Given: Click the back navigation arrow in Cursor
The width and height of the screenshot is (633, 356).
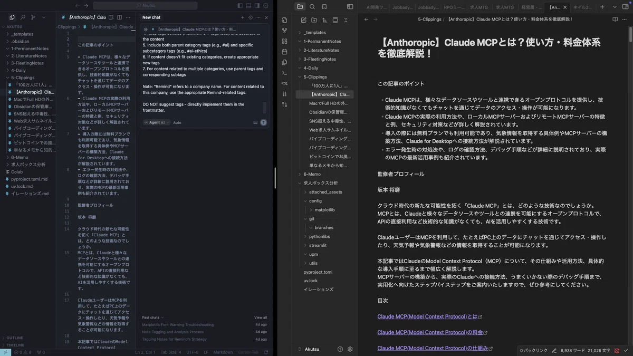Looking at the screenshot, I should tap(78, 5).
